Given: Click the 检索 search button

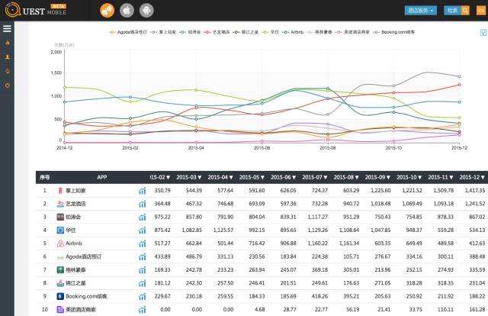Looking at the screenshot, I should tap(452, 10).
